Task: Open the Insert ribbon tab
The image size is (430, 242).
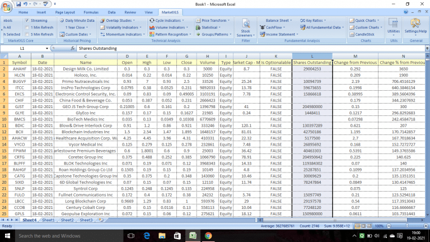Action: click(41, 12)
